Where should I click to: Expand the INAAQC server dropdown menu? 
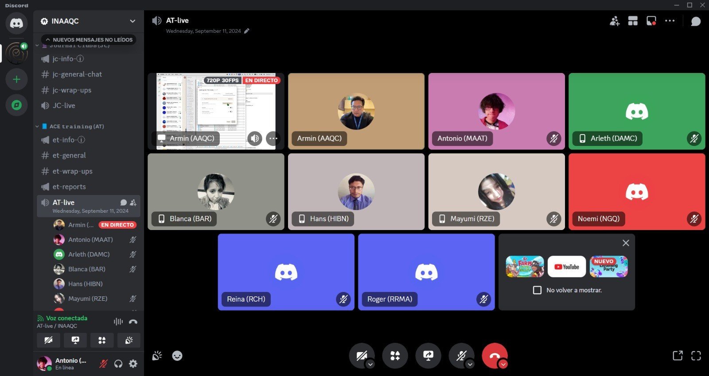(132, 21)
